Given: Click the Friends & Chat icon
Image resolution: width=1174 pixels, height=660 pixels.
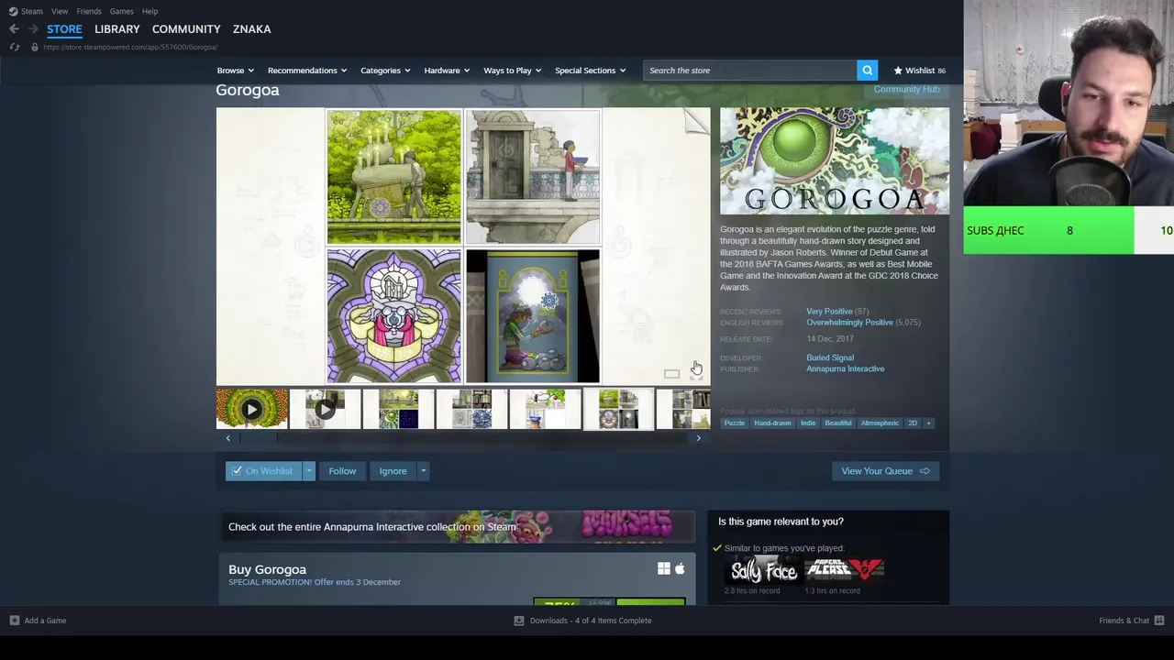Looking at the screenshot, I should [x=1159, y=621].
